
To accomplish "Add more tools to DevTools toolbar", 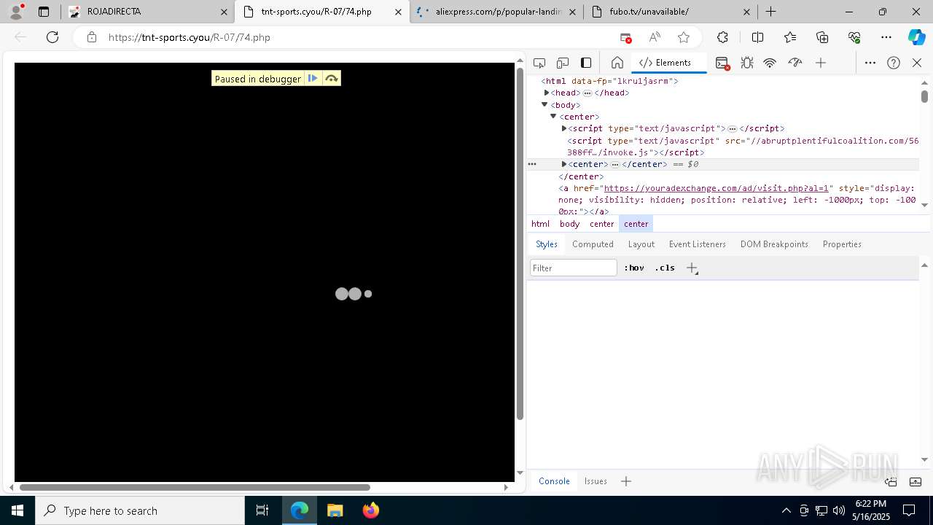I will (821, 63).
